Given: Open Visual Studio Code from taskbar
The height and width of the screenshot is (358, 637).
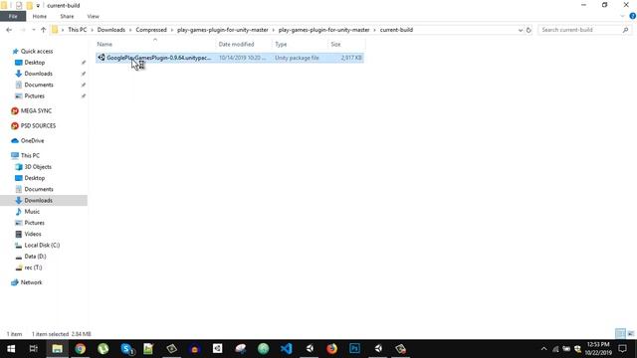Looking at the screenshot, I should (x=286, y=349).
